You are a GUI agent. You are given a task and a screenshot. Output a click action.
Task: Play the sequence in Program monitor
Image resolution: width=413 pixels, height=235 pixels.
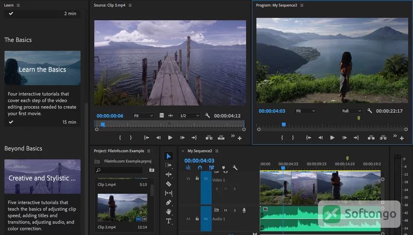click(x=332, y=138)
